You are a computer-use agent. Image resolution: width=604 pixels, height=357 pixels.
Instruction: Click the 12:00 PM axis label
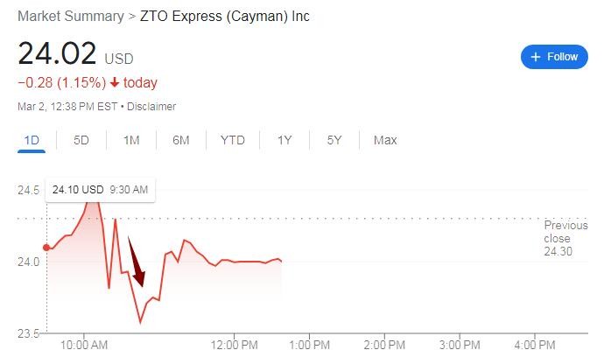coord(235,345)
